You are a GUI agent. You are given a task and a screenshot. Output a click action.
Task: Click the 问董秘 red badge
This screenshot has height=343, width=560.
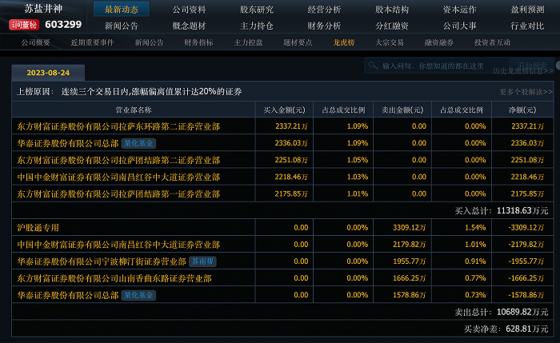click(x=23, y=25)
